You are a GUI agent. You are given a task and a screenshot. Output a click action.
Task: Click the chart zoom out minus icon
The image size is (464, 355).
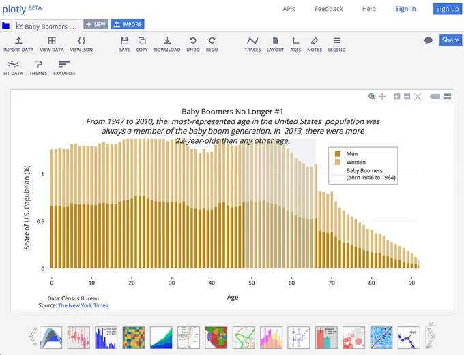(407, 96)
